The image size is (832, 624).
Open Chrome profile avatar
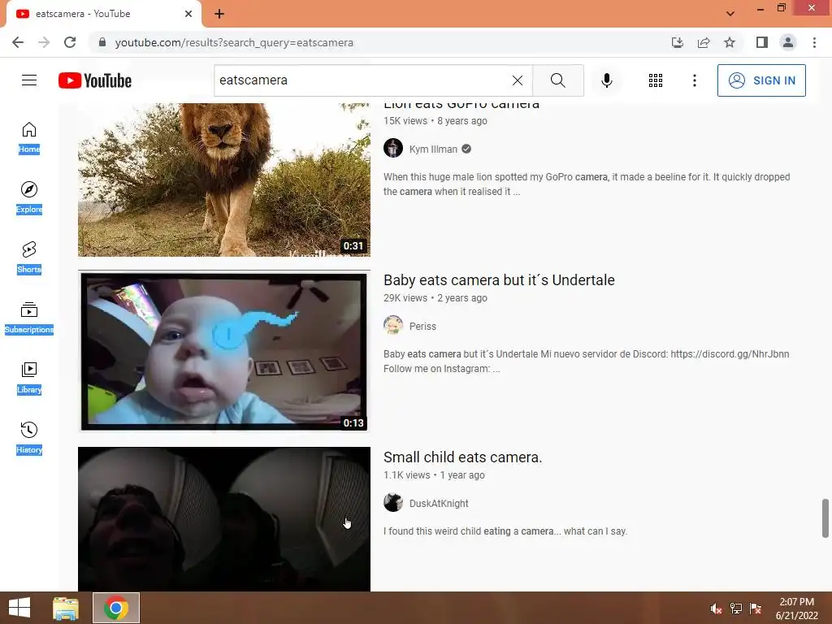point(788,42)
